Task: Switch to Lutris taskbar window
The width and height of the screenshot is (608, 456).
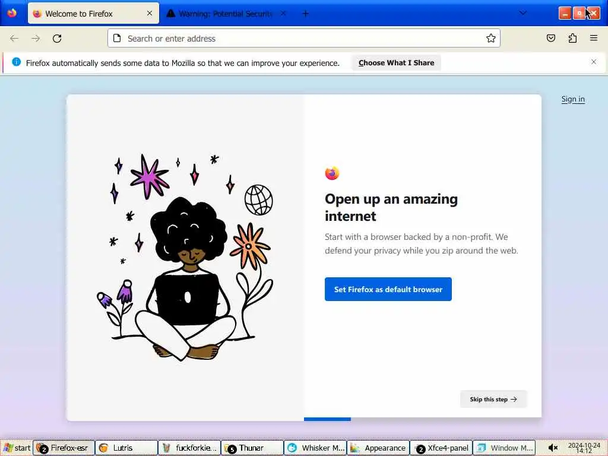Action: tap(126, 448)
